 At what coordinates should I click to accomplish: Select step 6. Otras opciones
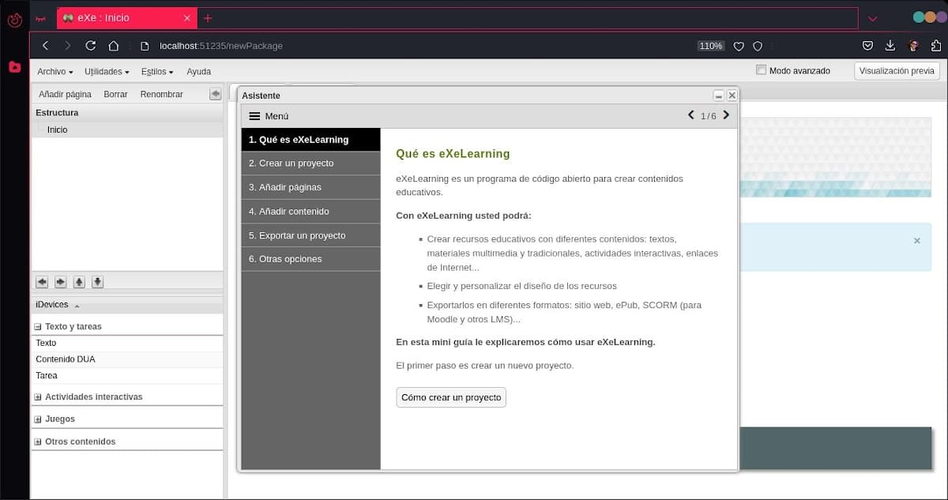[x=310, y=259]
